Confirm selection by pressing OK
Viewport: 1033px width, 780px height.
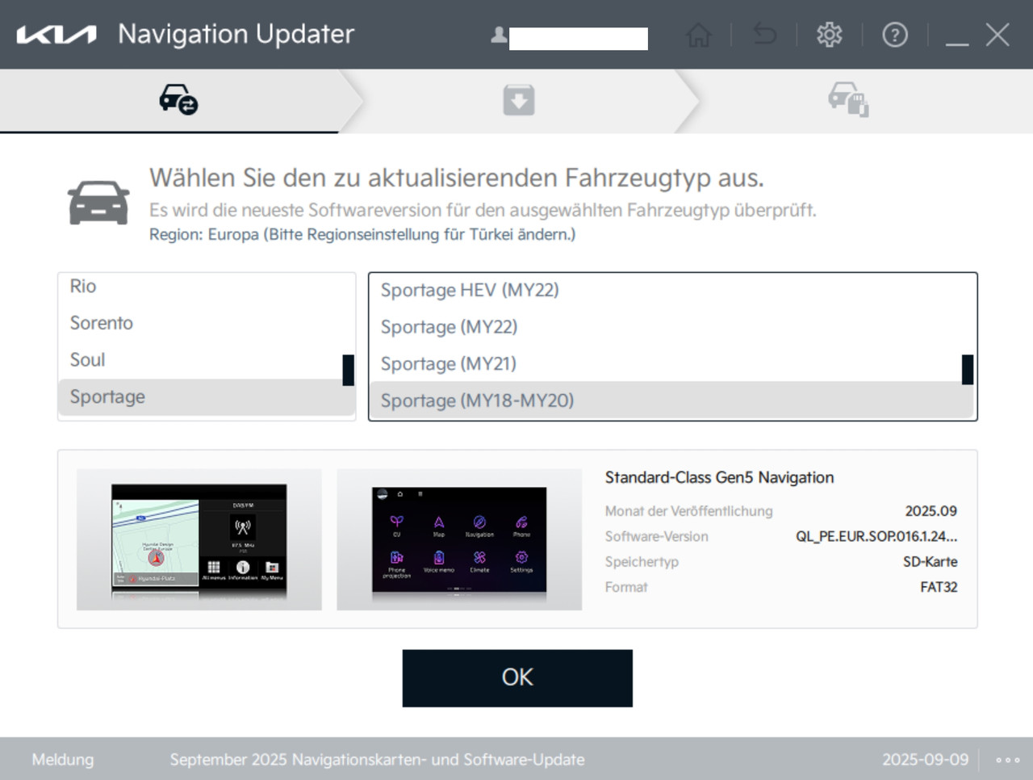(516, 677)
